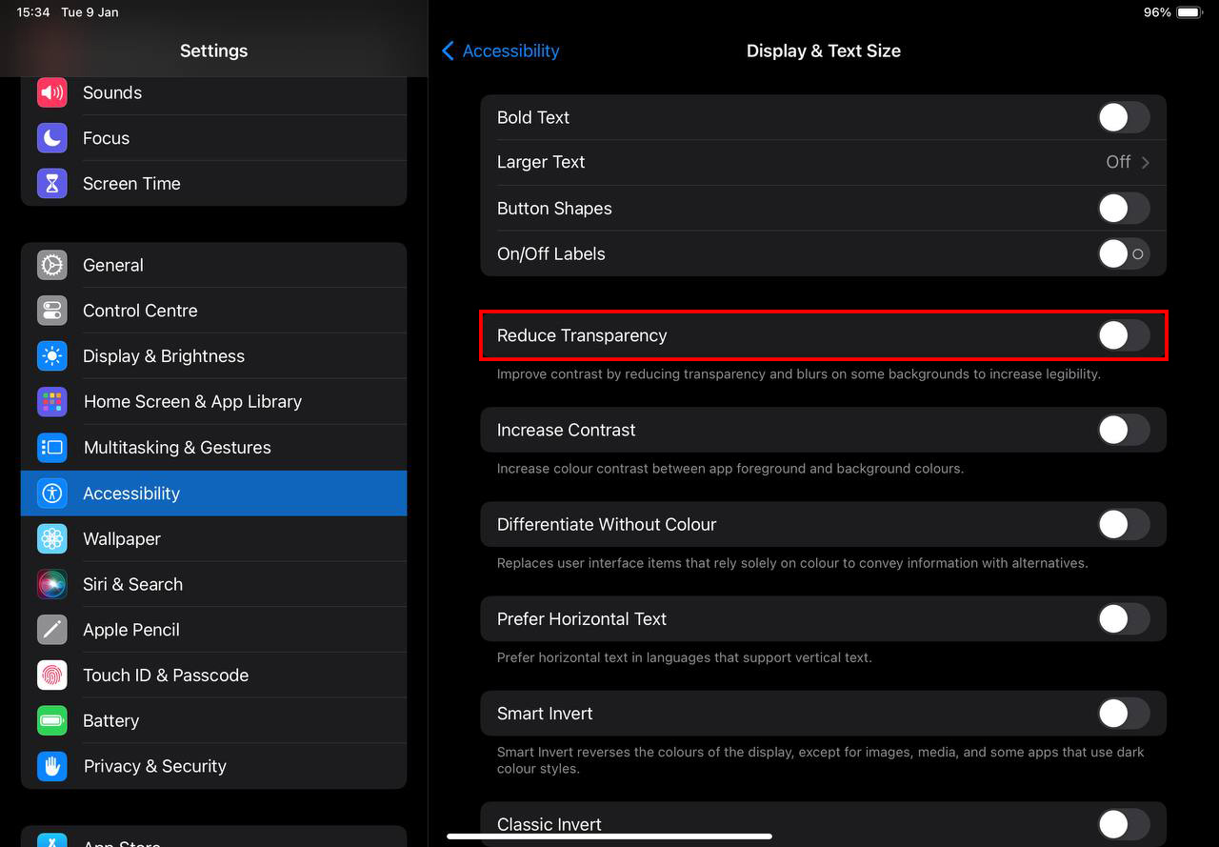Screen dimensions: 1219x847
Task: Open Touch ID fingerprint icon
Action: [52, 676]
